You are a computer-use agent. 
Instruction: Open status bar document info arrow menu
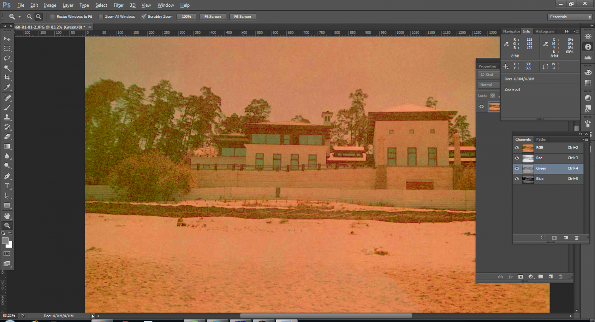pyautogui.click(x=93, y=316)
